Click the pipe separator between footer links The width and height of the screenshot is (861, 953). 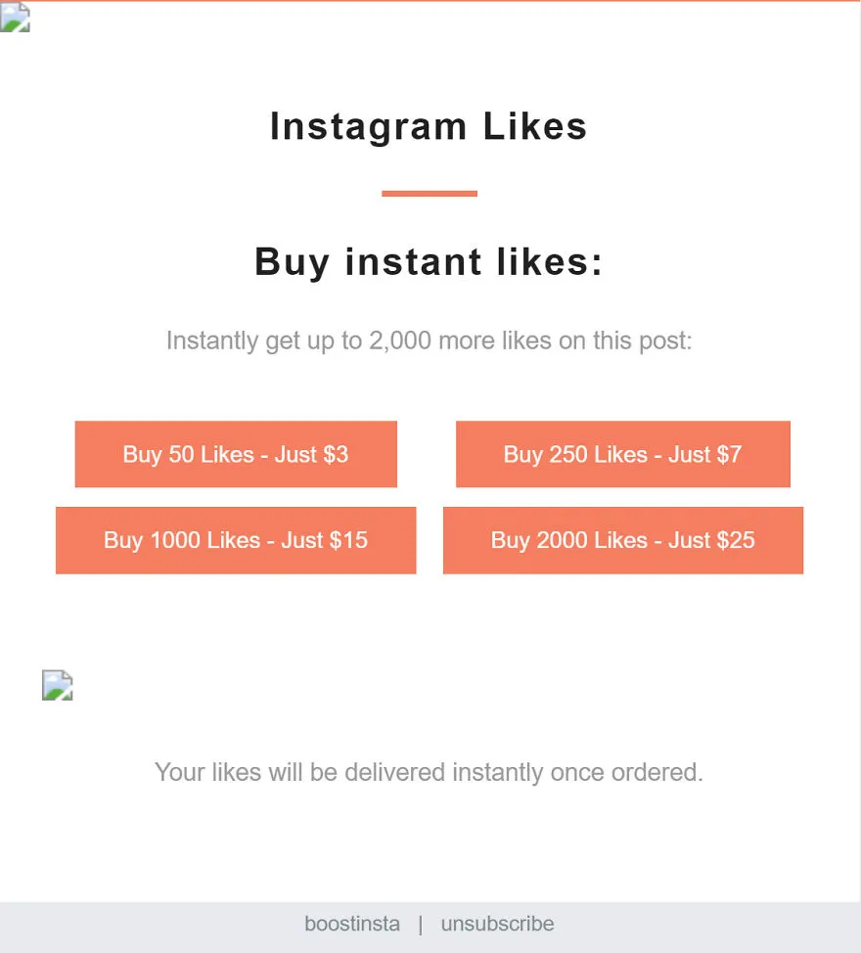(x=421, y=925)
